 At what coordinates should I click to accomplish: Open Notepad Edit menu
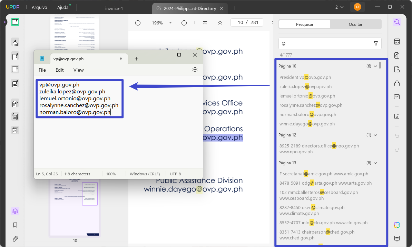[60, 70]
